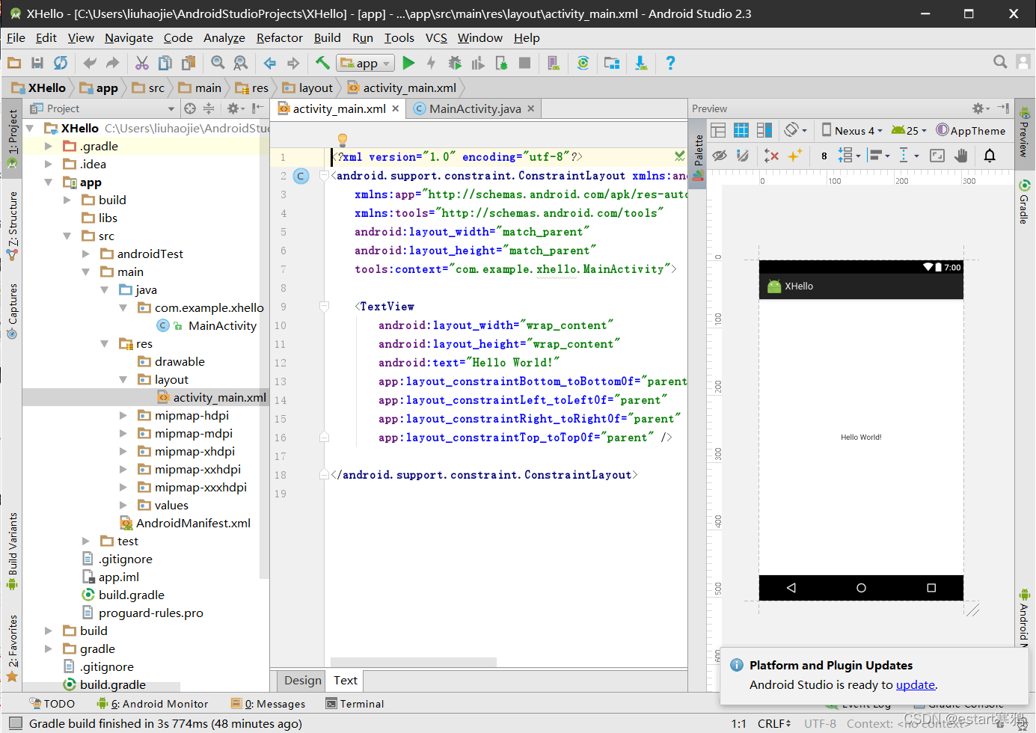Toggle Show Constraints eye icon

pyautogui.click(x=720, y=156)
